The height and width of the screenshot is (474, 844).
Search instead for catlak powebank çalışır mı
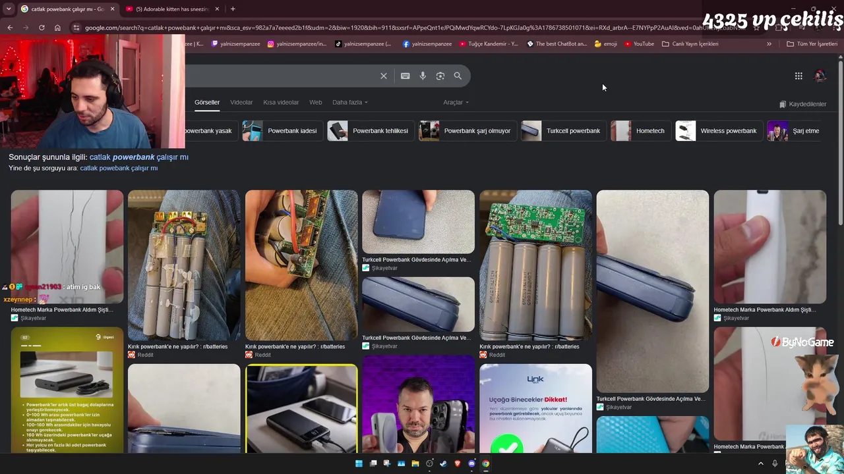tap(119, 169)
